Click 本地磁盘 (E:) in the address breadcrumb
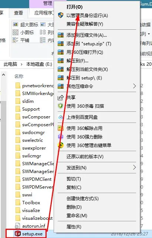Screen dimensions: 152x238 39,64
